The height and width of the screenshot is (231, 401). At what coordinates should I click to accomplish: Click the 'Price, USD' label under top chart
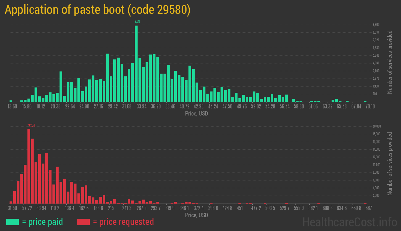tap(196, 114)
